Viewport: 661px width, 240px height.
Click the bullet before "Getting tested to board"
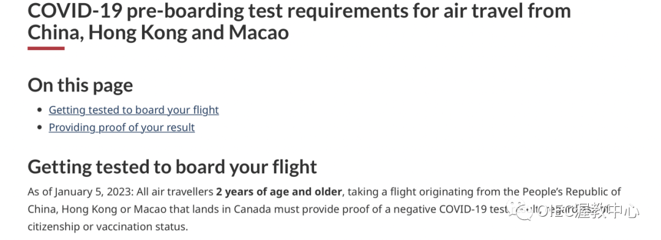(x=40, y=110)
